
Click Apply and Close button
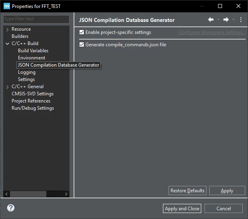click(182, 208)
